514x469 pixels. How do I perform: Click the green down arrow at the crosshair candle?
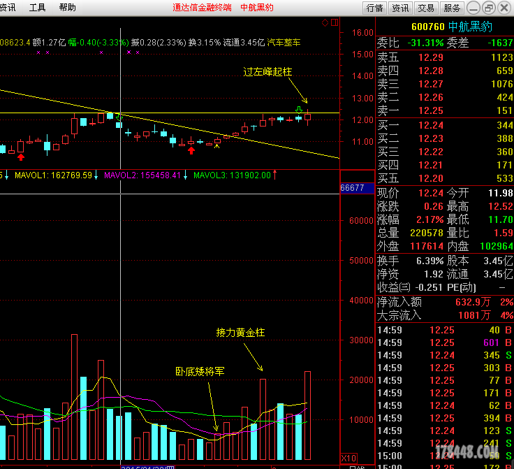click(x=119, y=117)
